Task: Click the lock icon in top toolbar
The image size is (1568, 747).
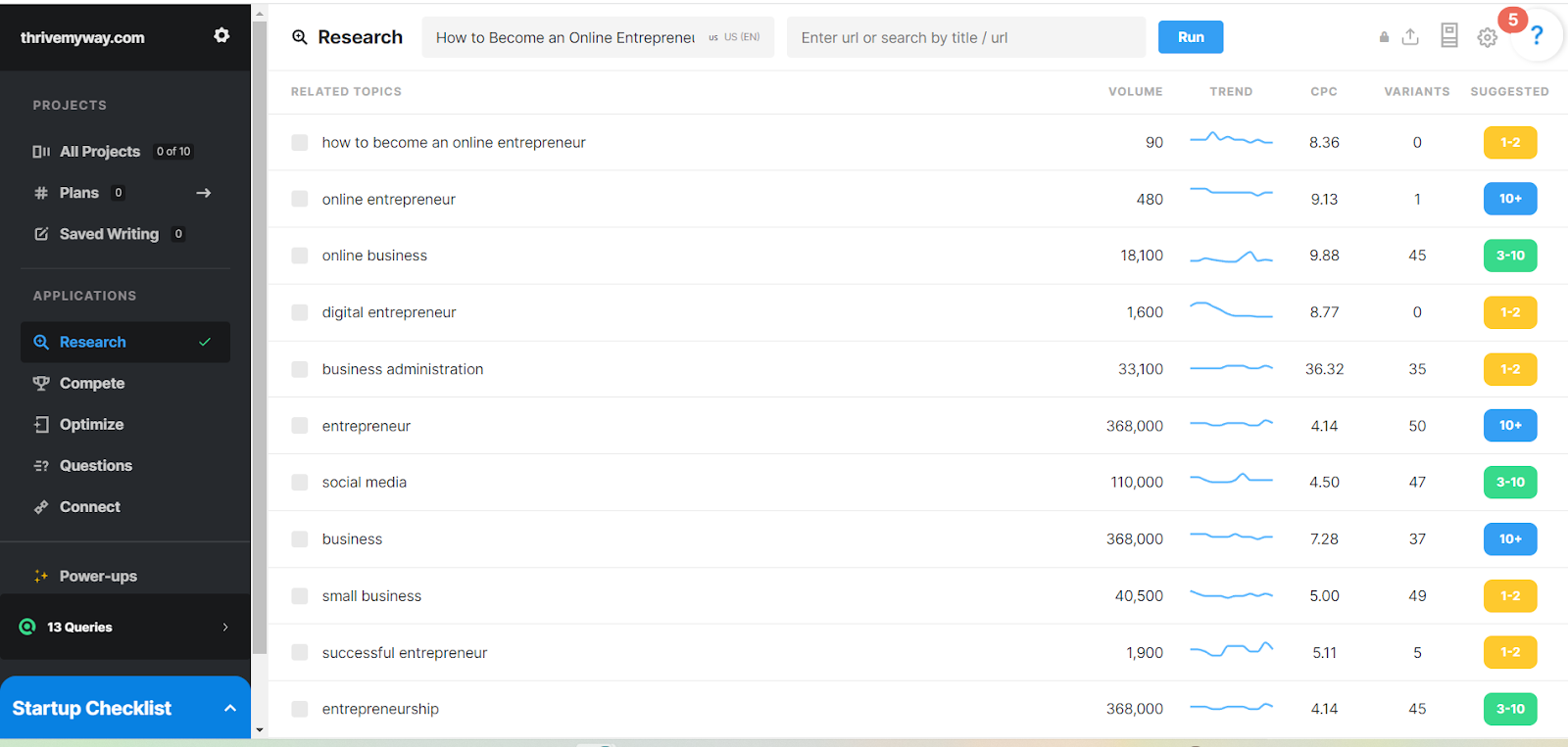Action: pyautogui.click(x=1384, y=37)
